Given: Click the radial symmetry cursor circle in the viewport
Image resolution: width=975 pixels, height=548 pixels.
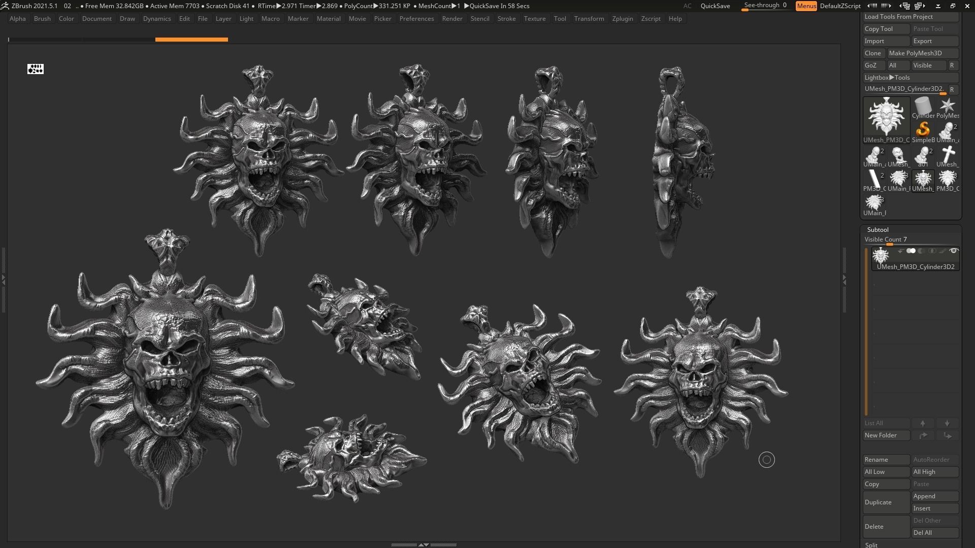Looking at the screenshot, I should pos(766,460).
